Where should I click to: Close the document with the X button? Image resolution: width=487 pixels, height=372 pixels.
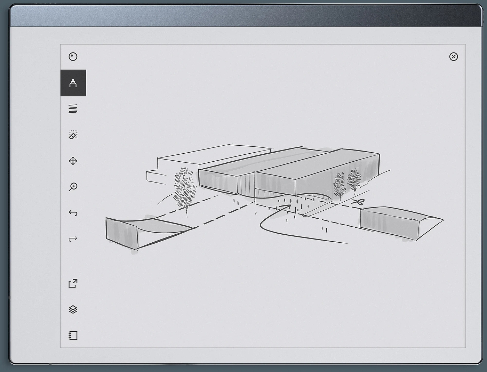pyautogui.click(x=454, y=57)
